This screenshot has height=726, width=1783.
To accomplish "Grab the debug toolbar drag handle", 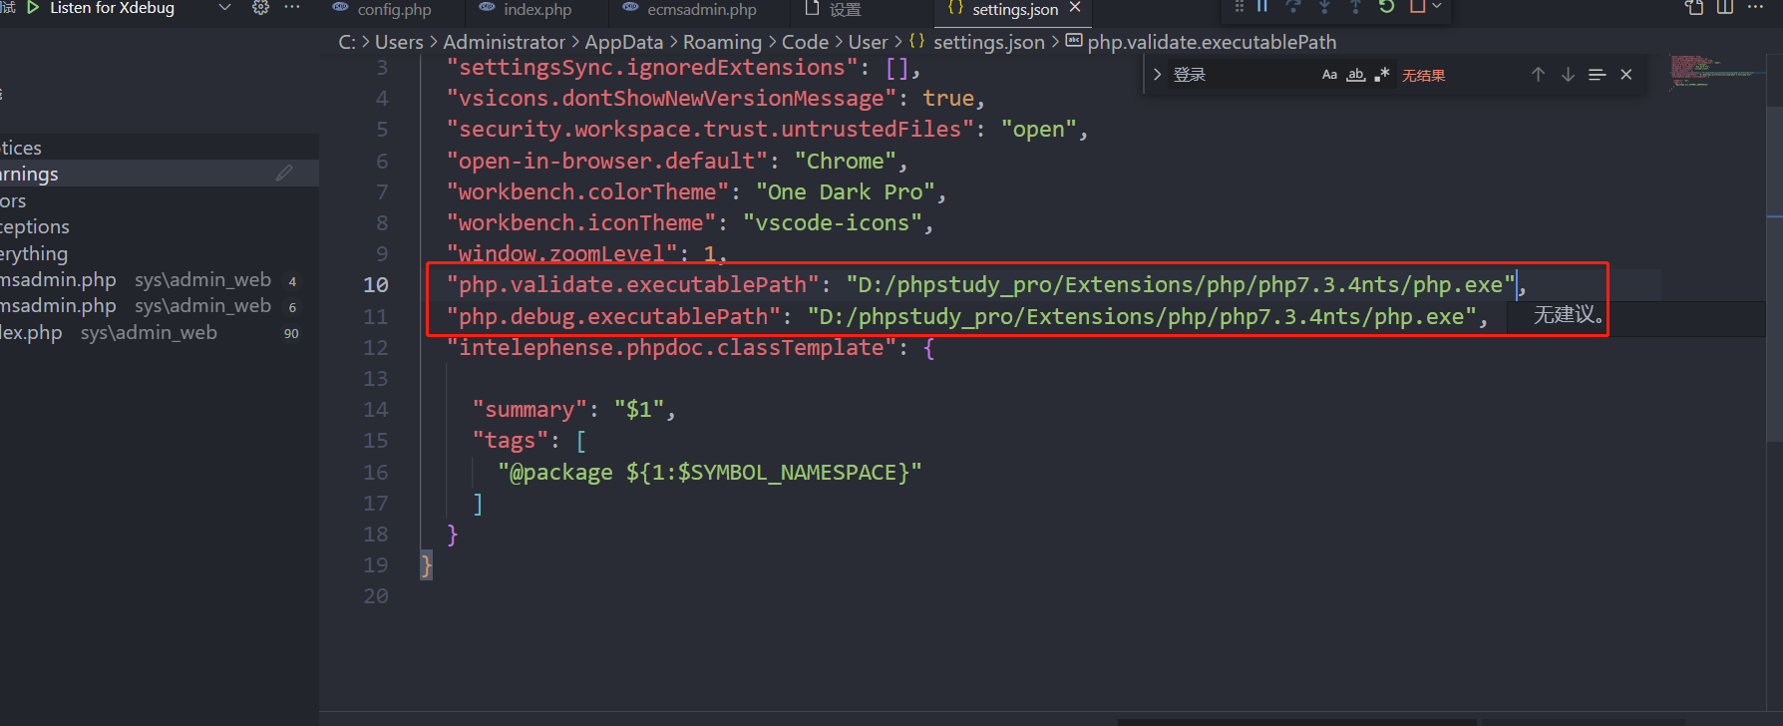I will [x=1240, y=7].
